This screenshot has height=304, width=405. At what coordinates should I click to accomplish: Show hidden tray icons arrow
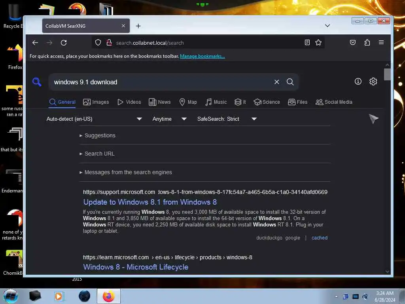pos(336,296)
